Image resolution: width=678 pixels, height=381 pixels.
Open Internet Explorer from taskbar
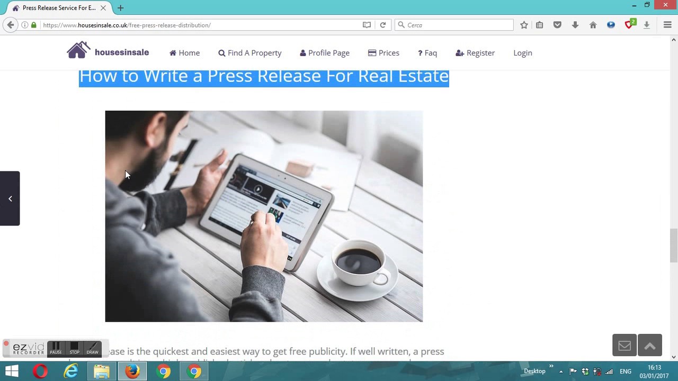tap(71, 371)
